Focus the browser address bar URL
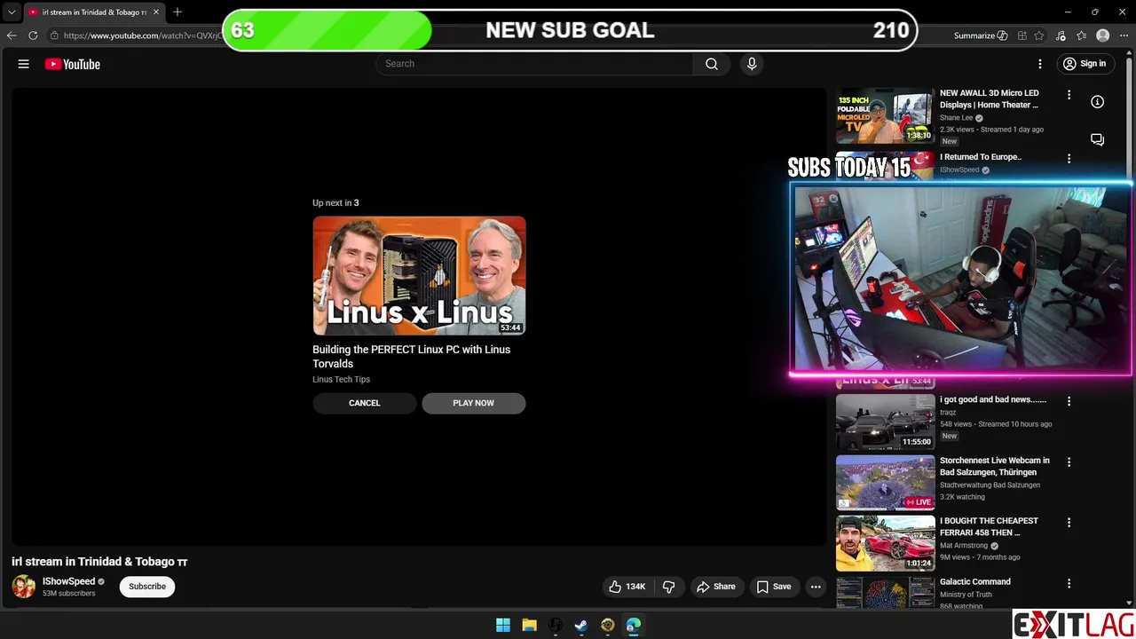The height and width of the screenshot is (639, 1136). pyautogui.click(x=142, y=35)
